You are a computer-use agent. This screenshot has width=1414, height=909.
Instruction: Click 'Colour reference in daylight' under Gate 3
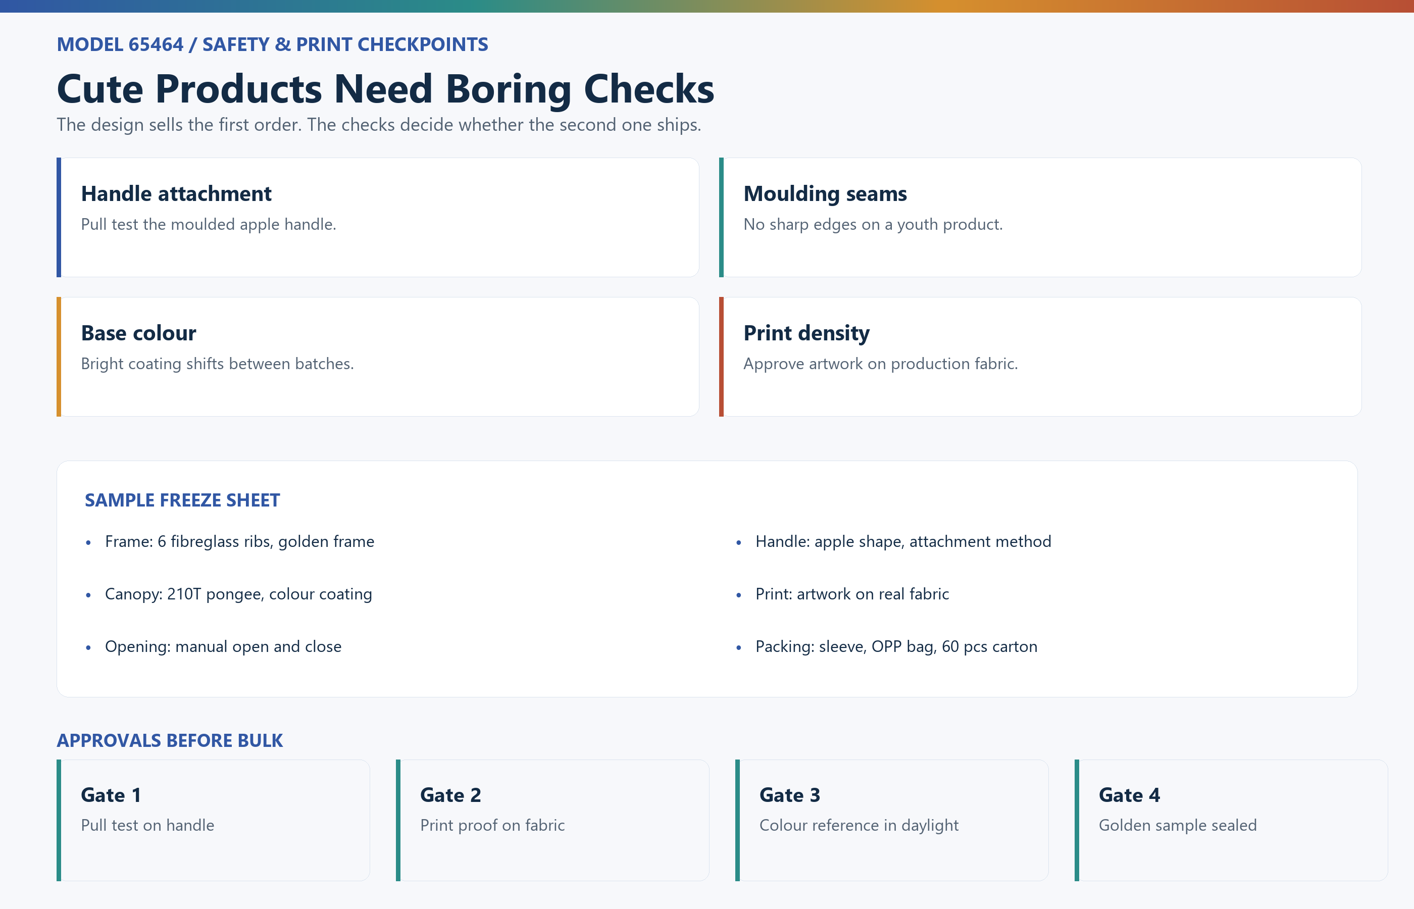tap(858, 825)
